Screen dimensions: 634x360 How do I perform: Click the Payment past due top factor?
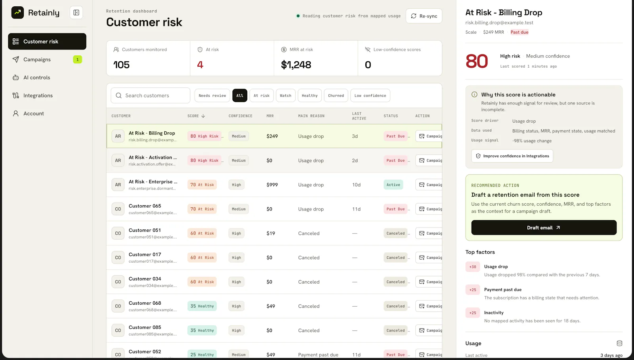[503, 290]
